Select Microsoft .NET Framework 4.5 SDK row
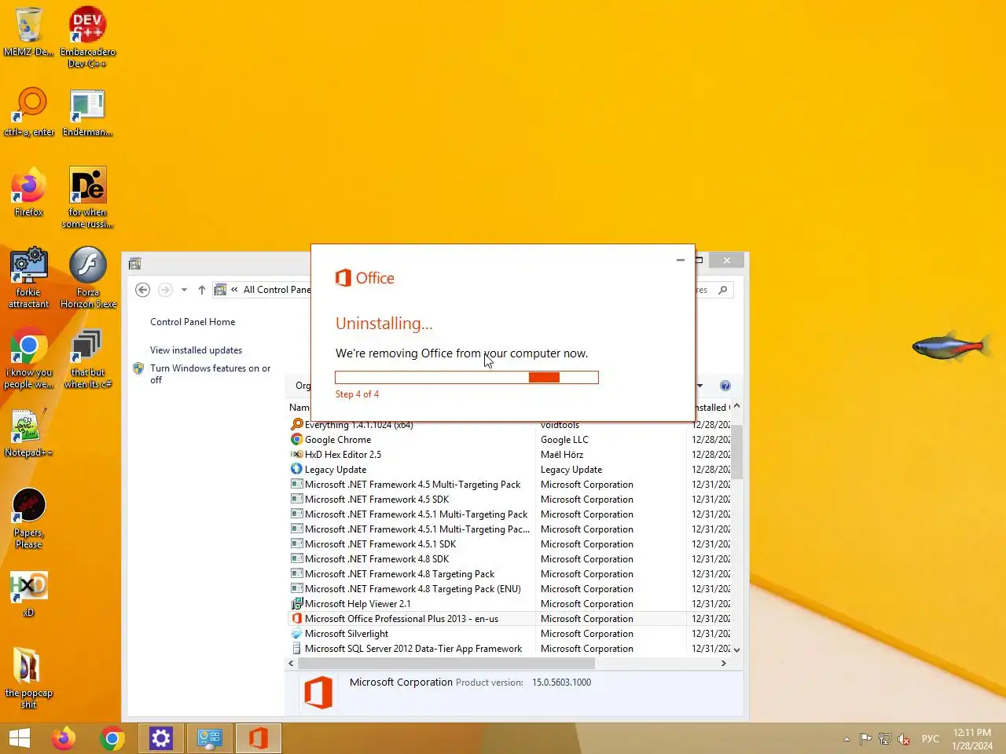 tap(376, 500)
